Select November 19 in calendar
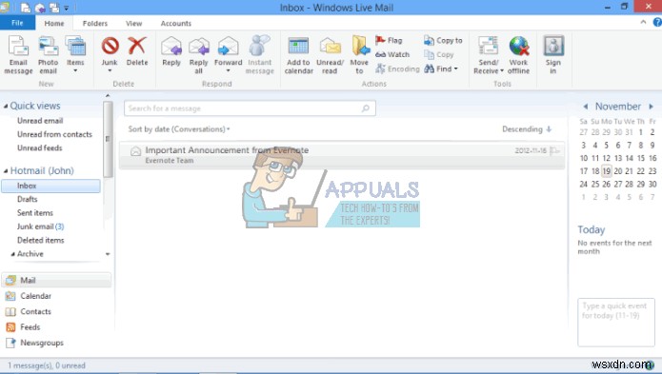Image resolution: width=662 pixels, height=374 pixels. pos(606,170)
